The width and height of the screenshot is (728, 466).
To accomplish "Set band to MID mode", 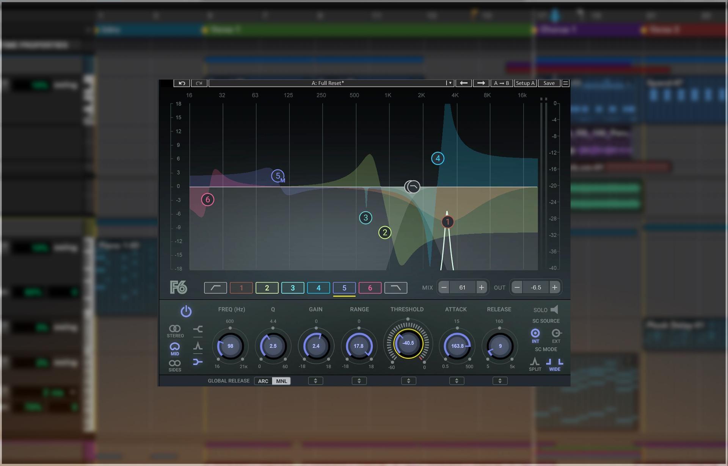I will coord(175,349).
